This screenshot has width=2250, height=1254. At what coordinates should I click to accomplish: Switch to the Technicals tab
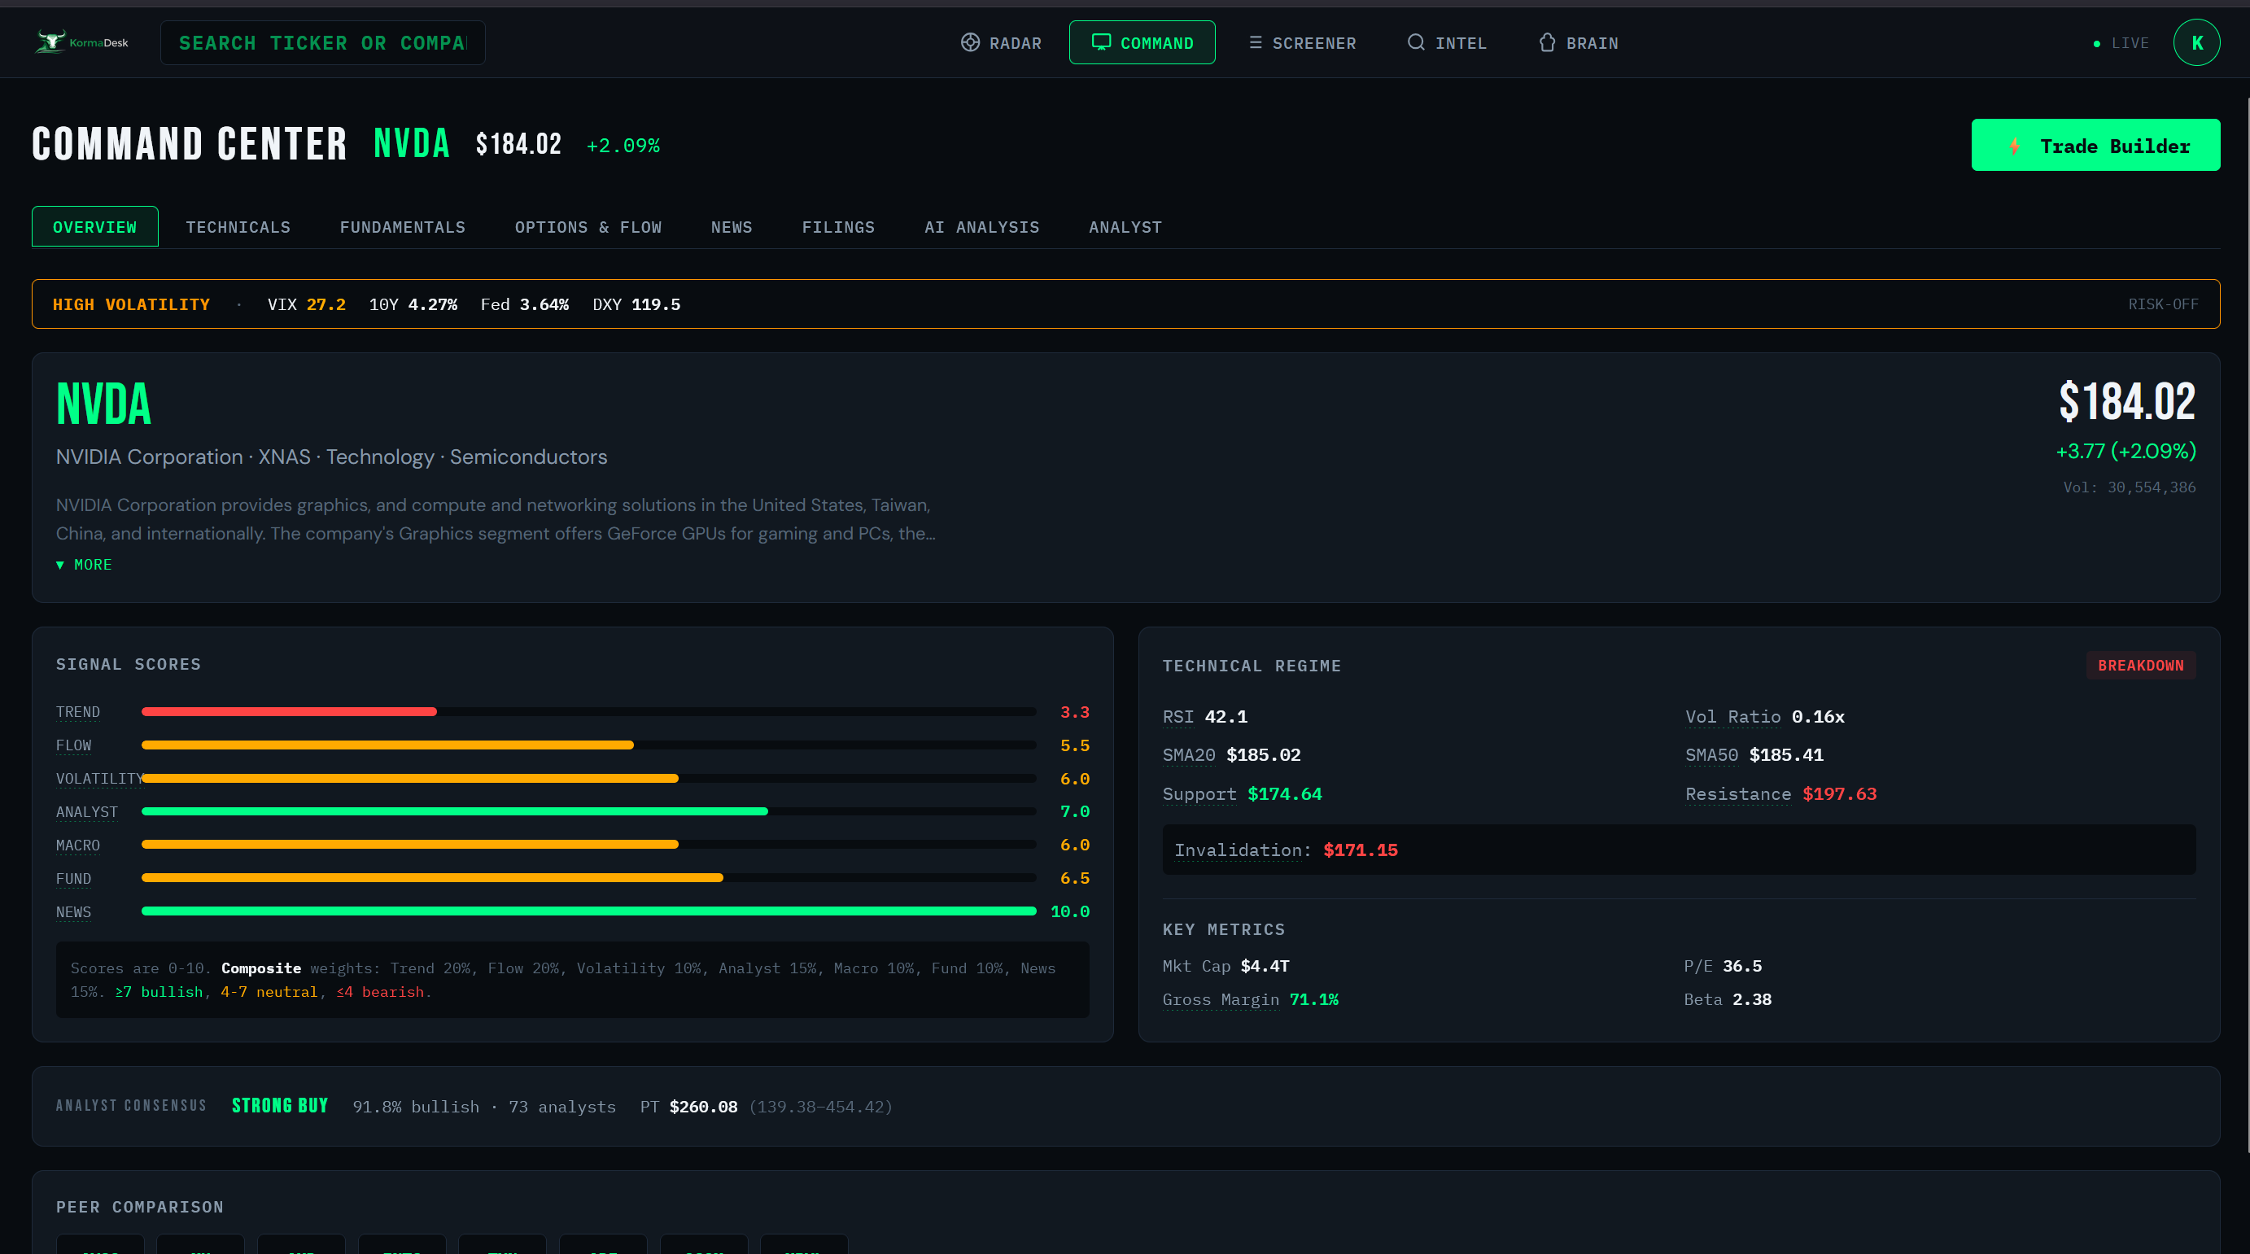[x=238, y=227]
